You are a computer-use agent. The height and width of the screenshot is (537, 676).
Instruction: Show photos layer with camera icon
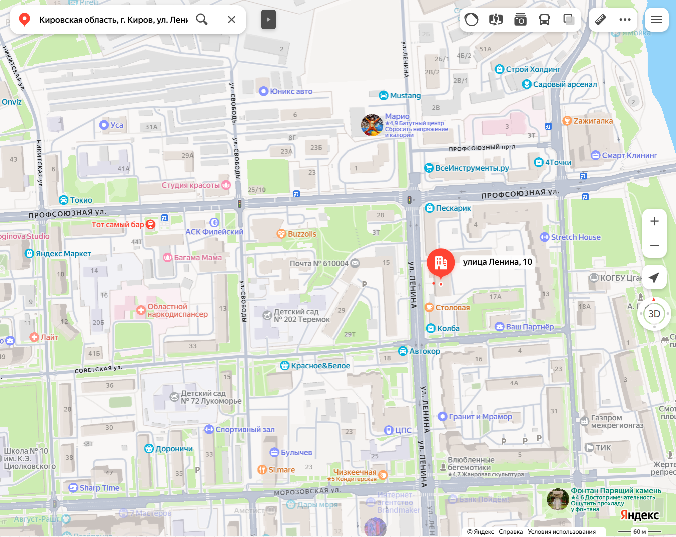pyautogui.click(x=520, y=20)
